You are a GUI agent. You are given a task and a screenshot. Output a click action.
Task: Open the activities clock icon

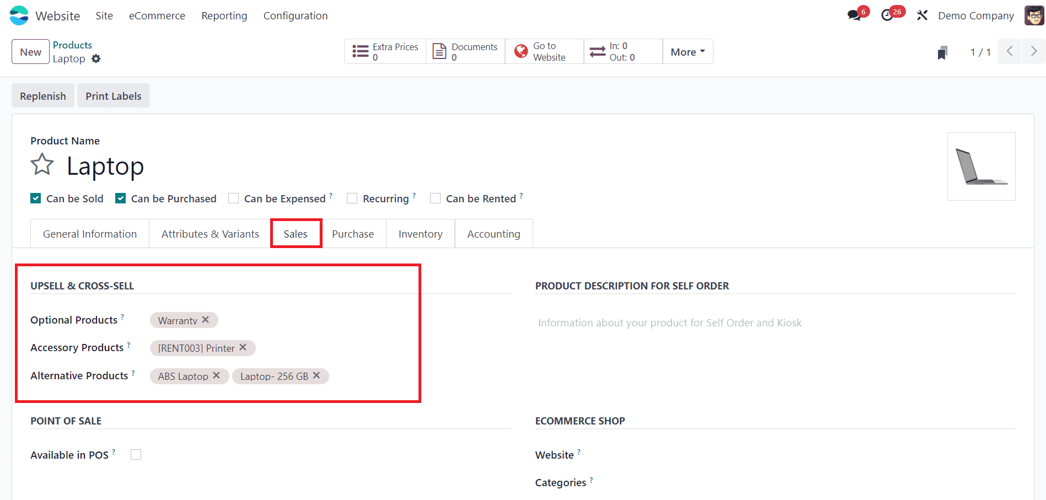pos(887,15)
